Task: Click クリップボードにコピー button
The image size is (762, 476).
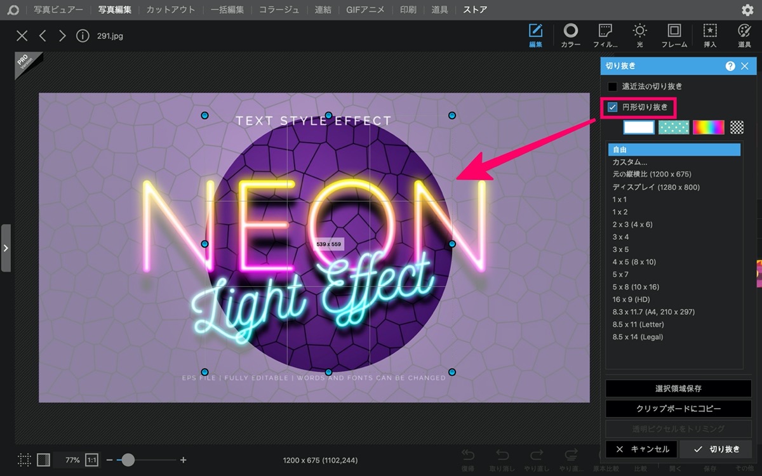Action: pos(678,409)
